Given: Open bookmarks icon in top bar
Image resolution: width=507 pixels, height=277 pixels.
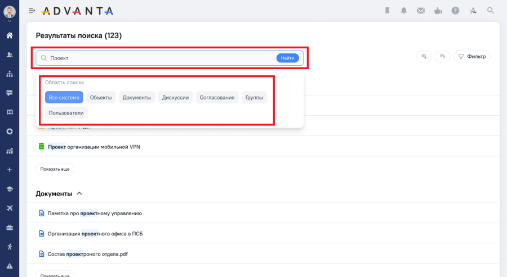Looking at the screenshot, I should (387, 11).
